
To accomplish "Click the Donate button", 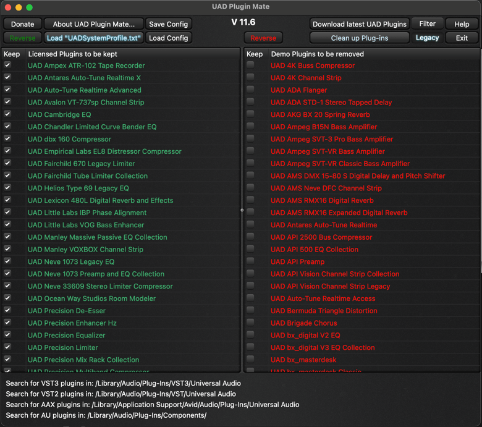I will (x=22, y=24).
